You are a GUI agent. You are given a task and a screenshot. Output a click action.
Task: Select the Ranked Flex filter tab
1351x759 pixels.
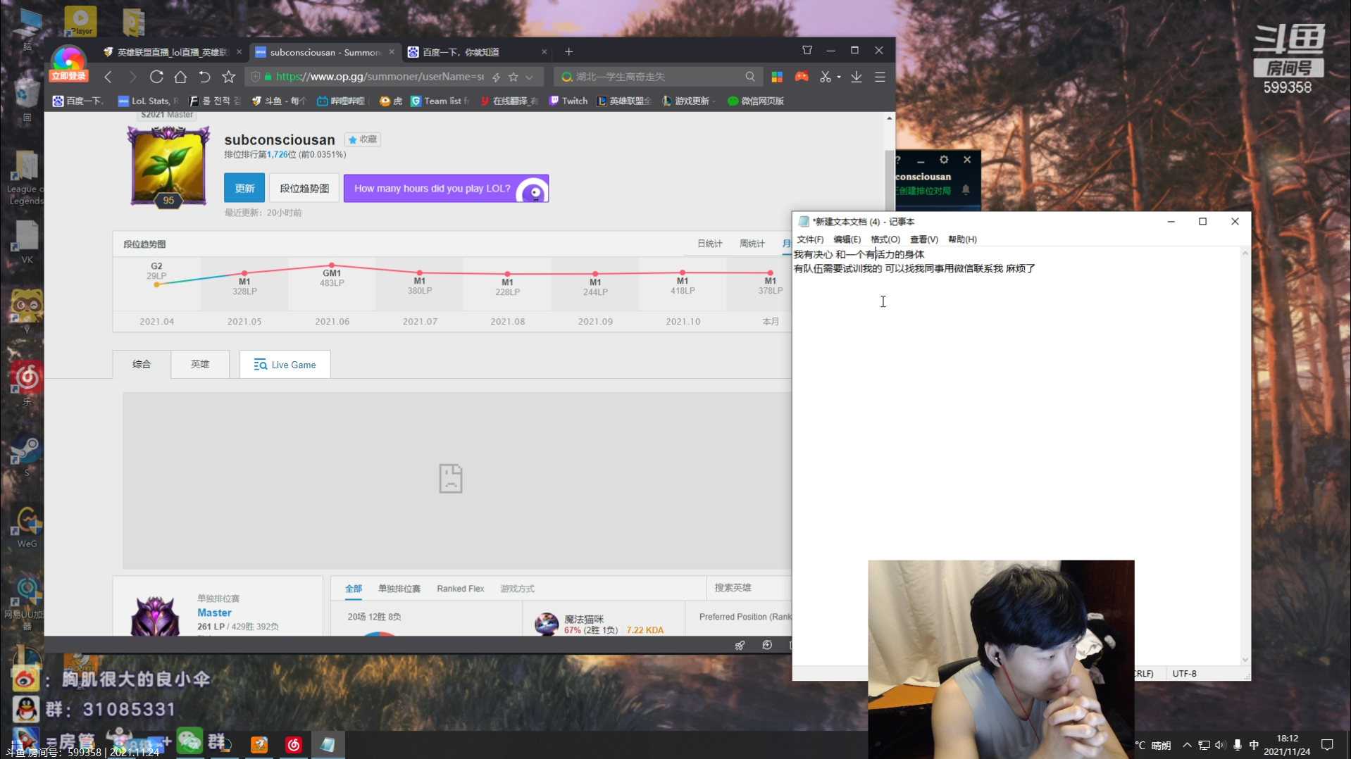(460, 589)
